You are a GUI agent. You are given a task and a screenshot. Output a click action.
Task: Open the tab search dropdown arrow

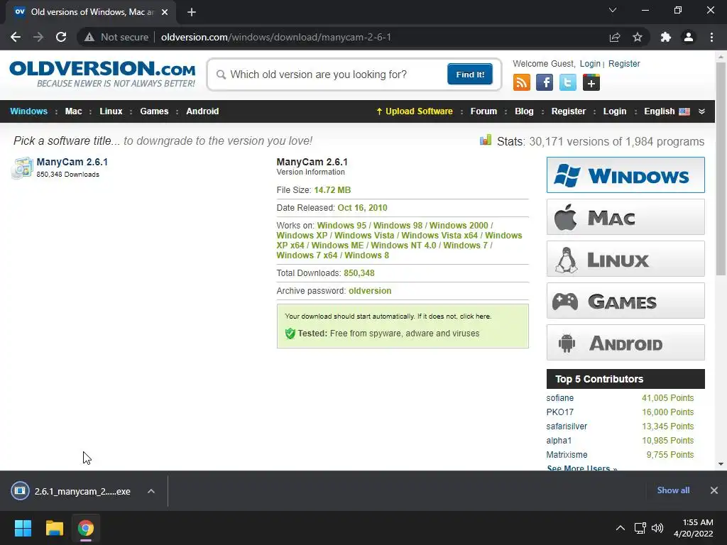[613, 10]
